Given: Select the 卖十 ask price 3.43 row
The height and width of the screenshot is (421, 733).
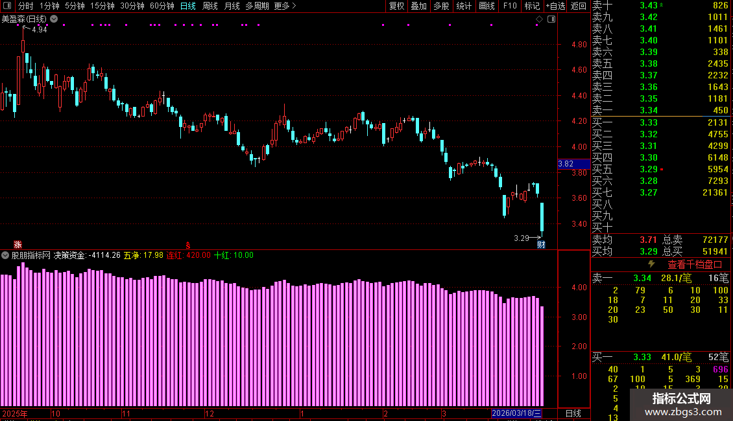Looking at the screenshot, I should click(x=660, y=5).
